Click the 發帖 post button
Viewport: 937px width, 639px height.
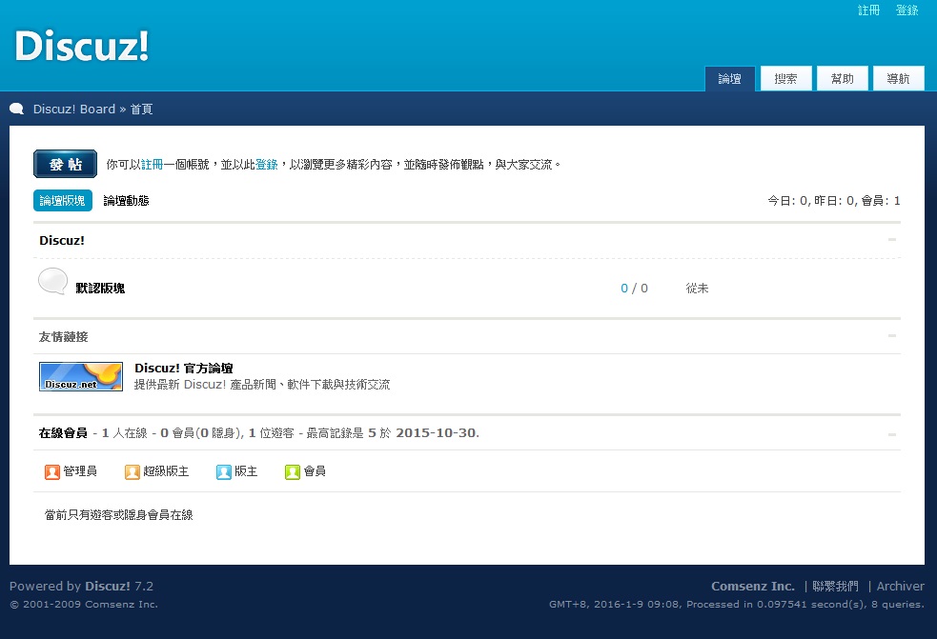tap(65, 164)
